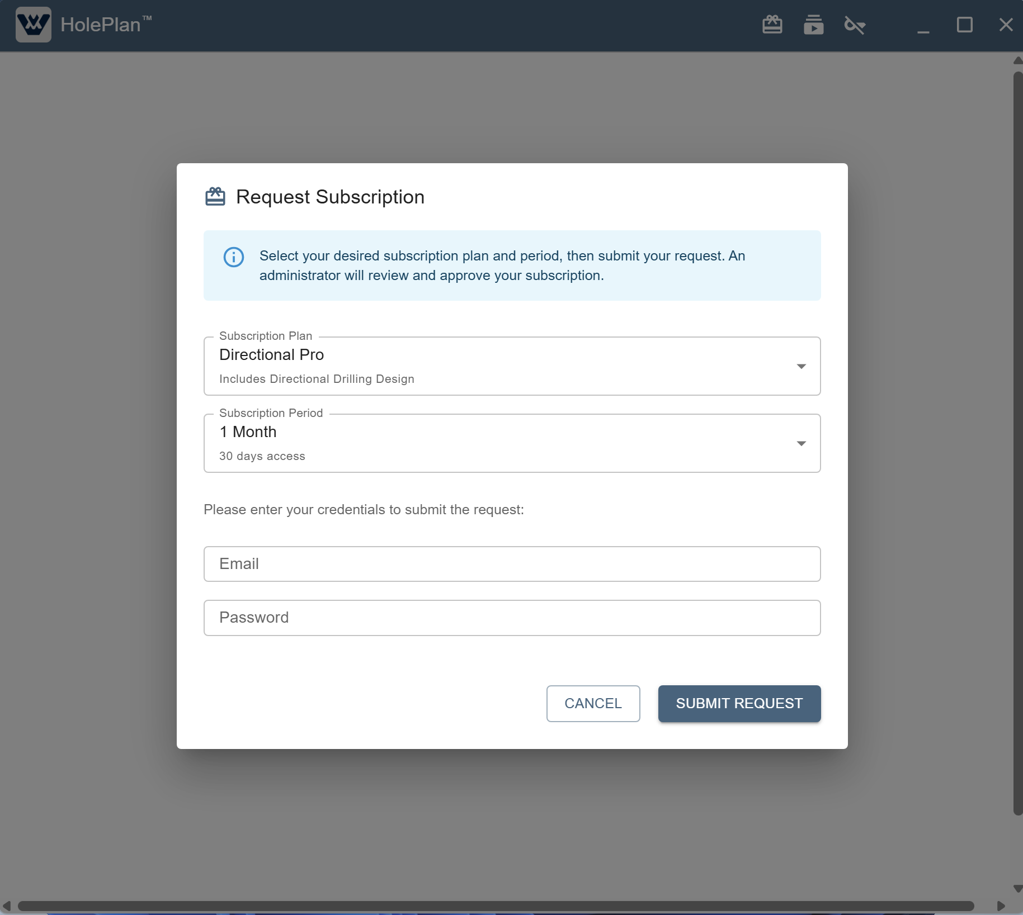The image size is (1023, 915).
Task: Click the crossed-out key icon
Action: (x=854, y=25)
